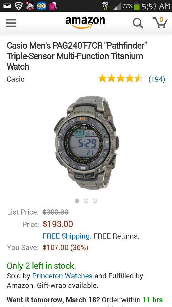Screen dimensions: 172x307
Task: Select the first image pagination dot
Action: click(77, 201)
